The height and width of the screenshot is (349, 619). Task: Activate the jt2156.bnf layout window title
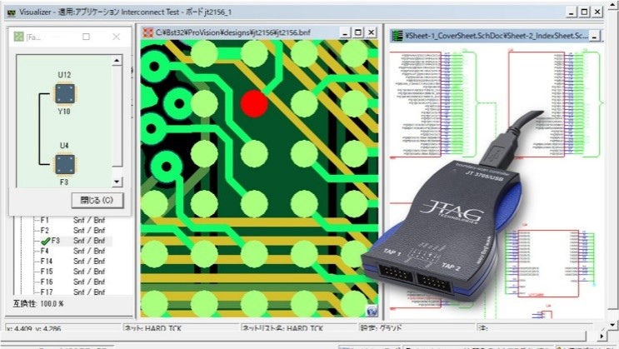233,33
